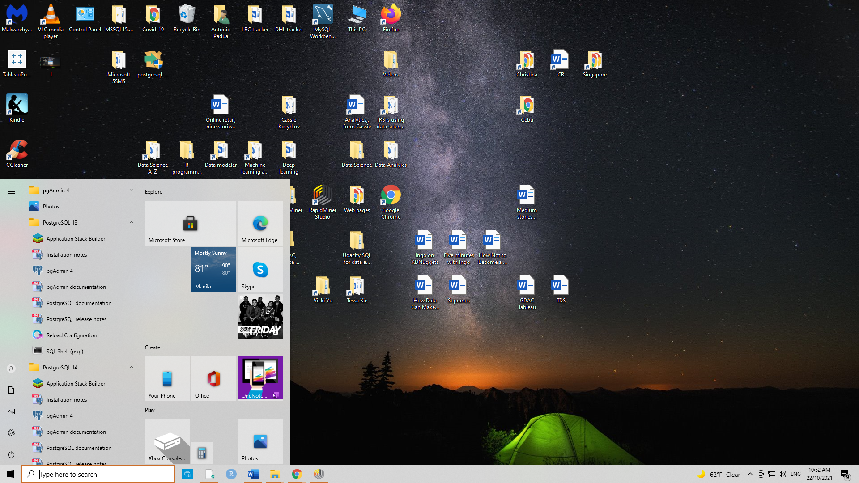859x483 pixels.
Task: Launch the Microsoft Edge tile
Action: pos(260,223)
